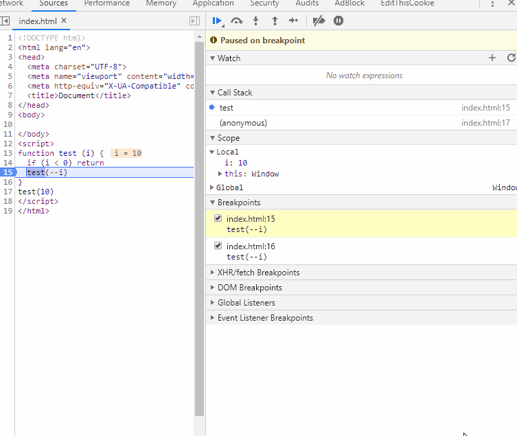
Task: Click the editor scroll-up arrow
Action: [x=199, y=36]
